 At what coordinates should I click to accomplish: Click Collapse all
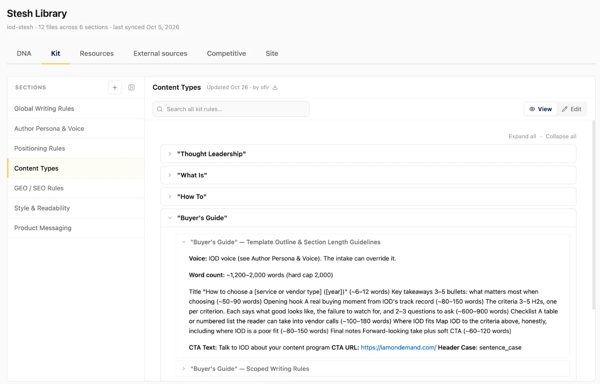[561, 136]
